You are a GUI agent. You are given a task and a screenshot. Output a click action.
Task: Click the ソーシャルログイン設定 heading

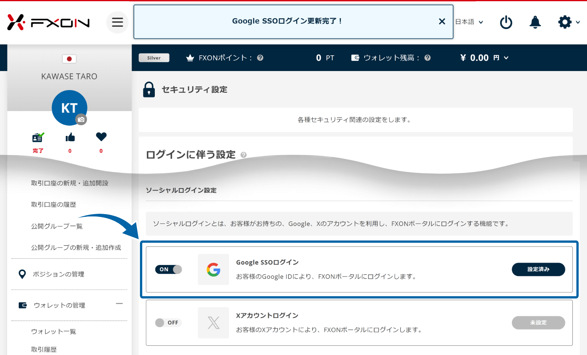pyautogui.click(x=181, y=190)
